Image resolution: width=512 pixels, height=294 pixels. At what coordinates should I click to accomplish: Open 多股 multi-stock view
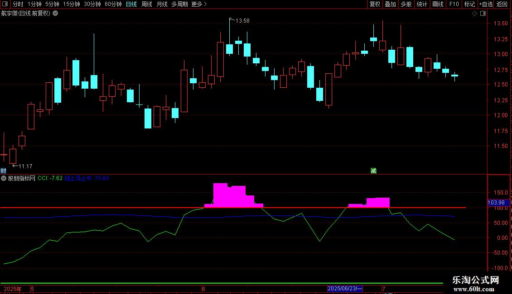coord(406,4)
